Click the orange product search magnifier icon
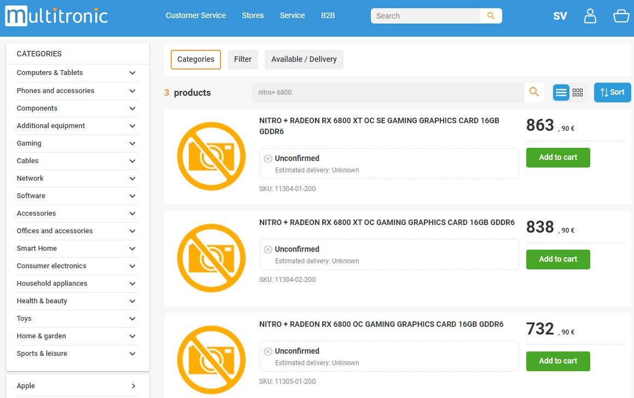This screenshot has height=398, width=634. (x=534, y=92)
